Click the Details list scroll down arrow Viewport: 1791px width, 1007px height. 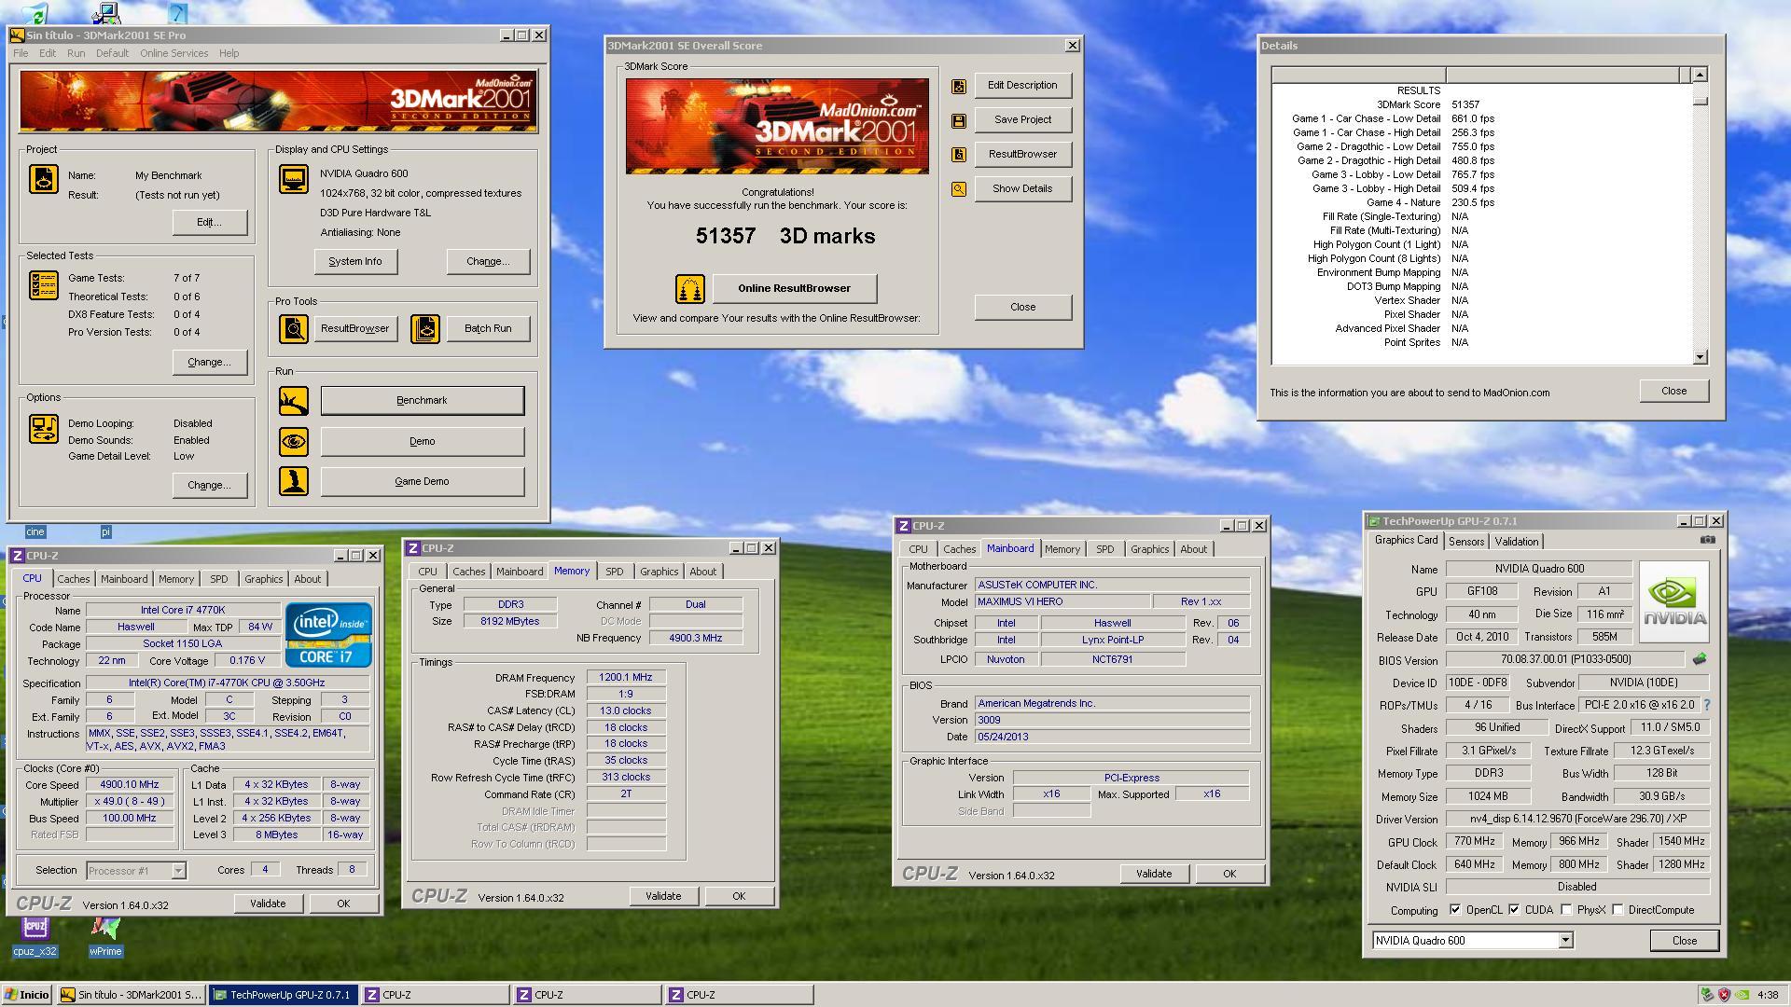pyautogui.click(x=1700, y=357)
